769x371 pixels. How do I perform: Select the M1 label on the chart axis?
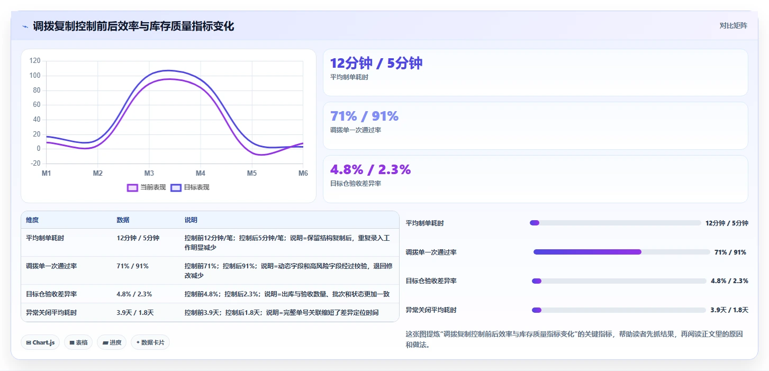point(47,173)
